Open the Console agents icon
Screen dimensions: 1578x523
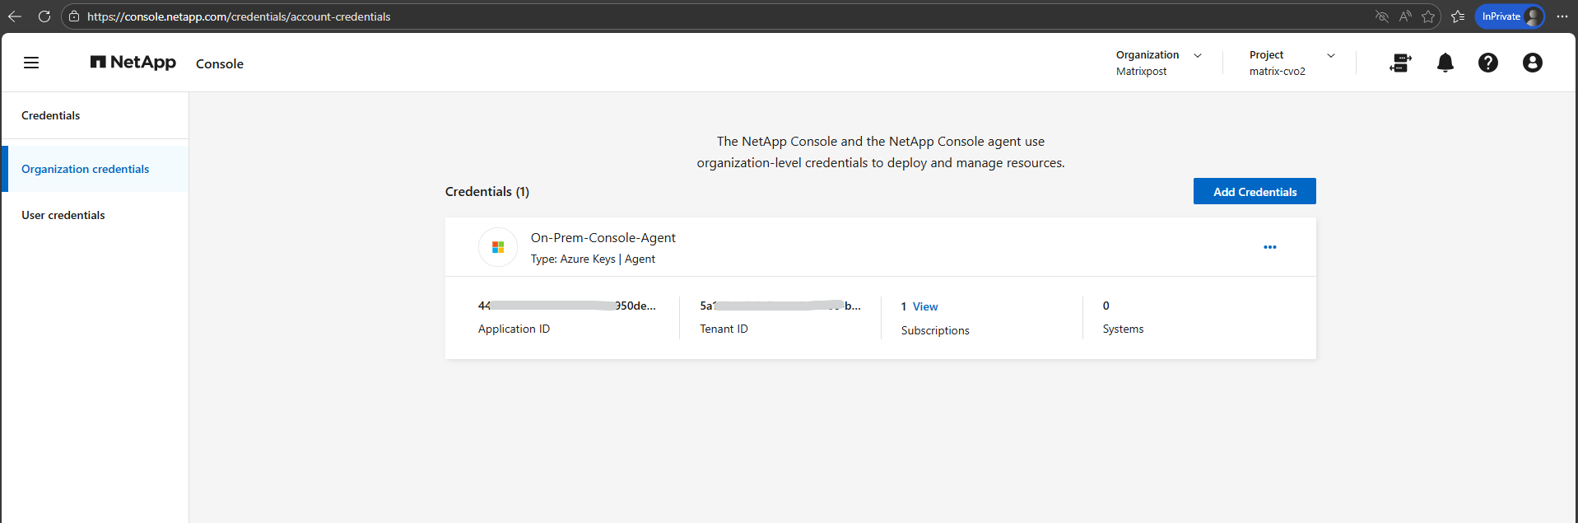click(1400, 63)
